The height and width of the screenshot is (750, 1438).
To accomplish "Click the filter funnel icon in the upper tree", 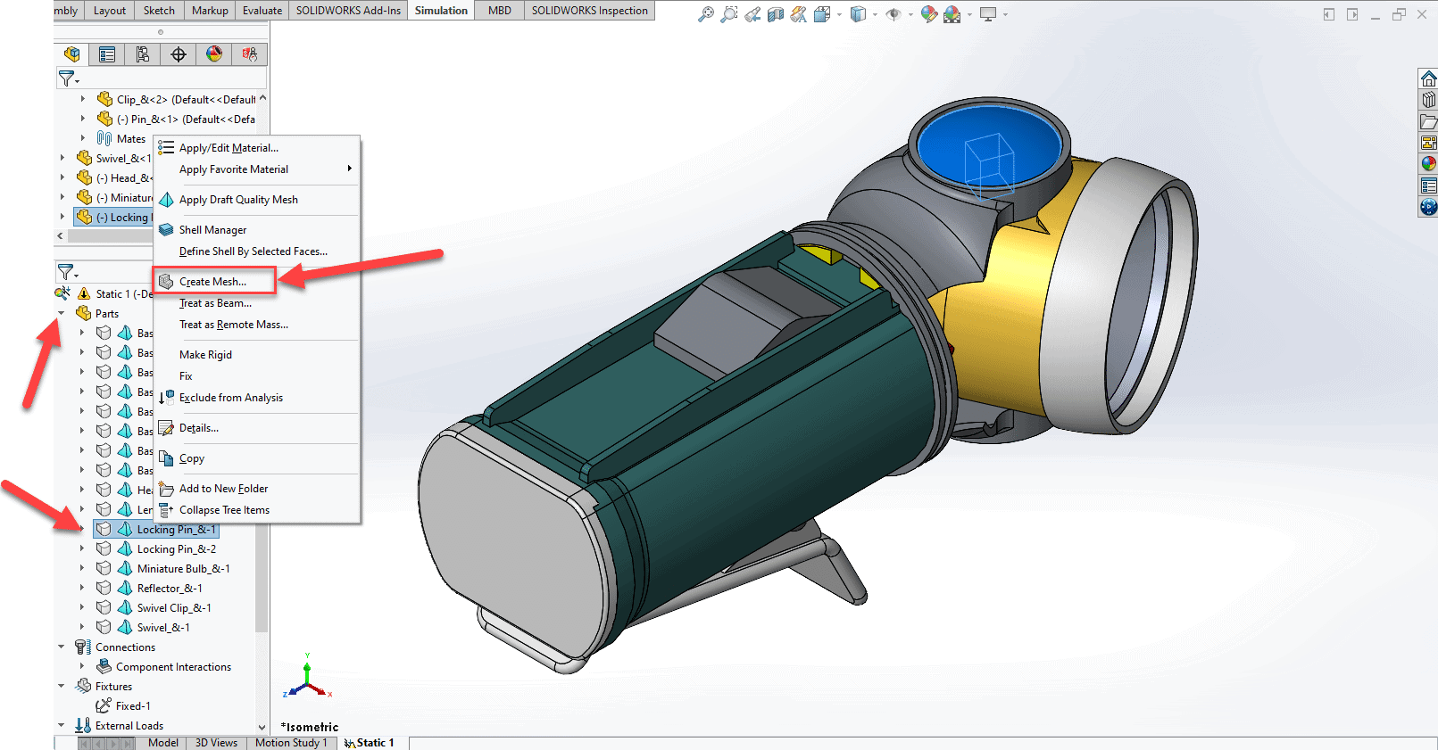I will click(67, 78).
